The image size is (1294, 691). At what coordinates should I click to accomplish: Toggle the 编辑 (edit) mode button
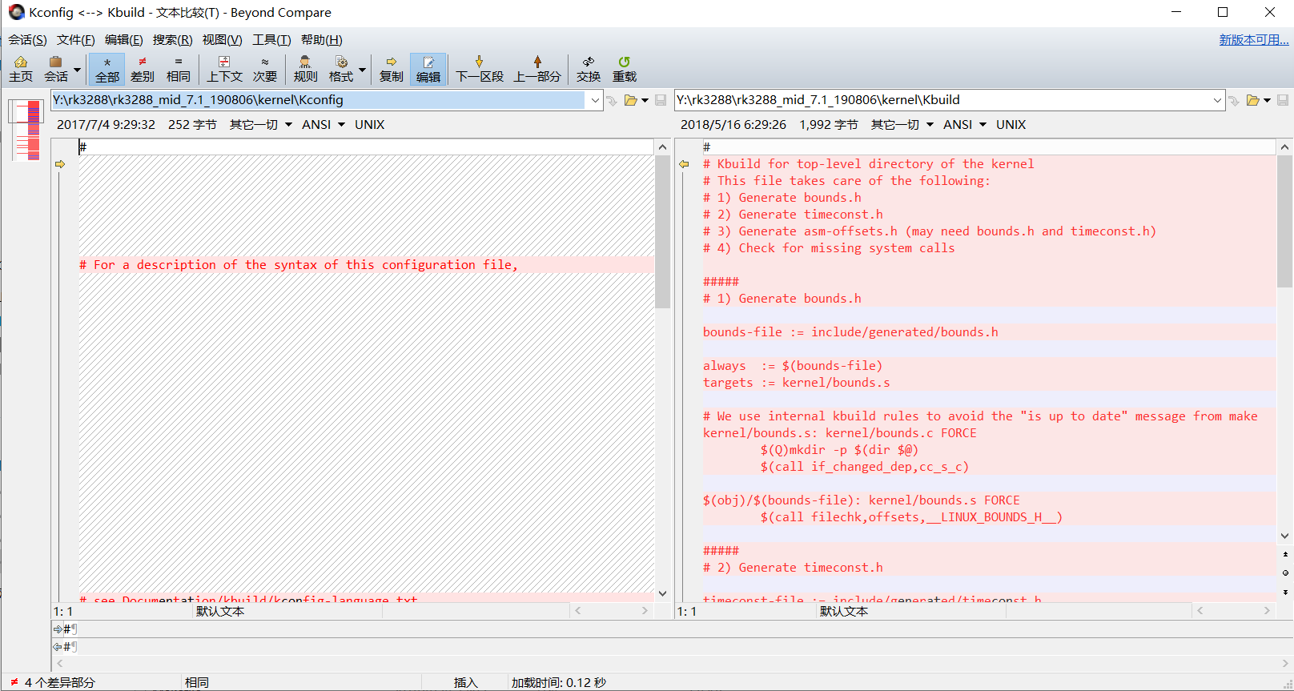coord(428,70)
